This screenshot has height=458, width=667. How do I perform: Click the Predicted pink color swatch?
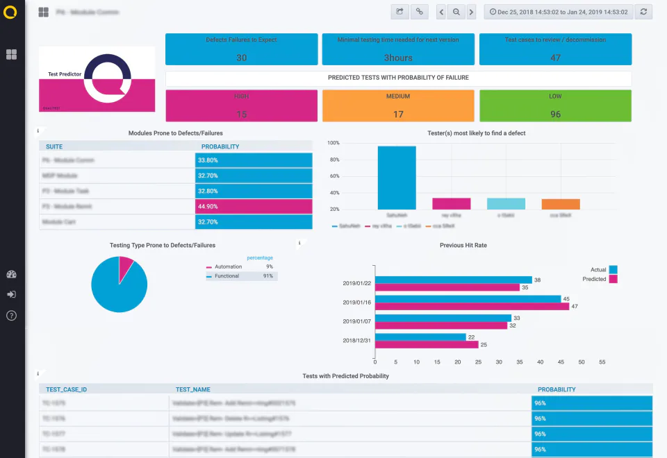tap(613, 279)
